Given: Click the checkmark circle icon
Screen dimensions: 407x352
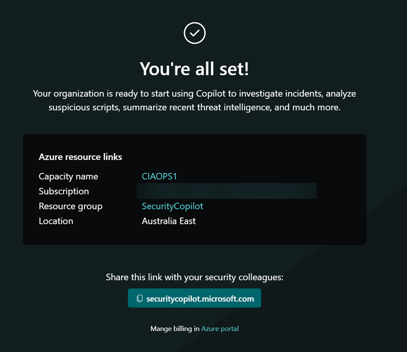Looking at the screenshot, I should (194, 33).
